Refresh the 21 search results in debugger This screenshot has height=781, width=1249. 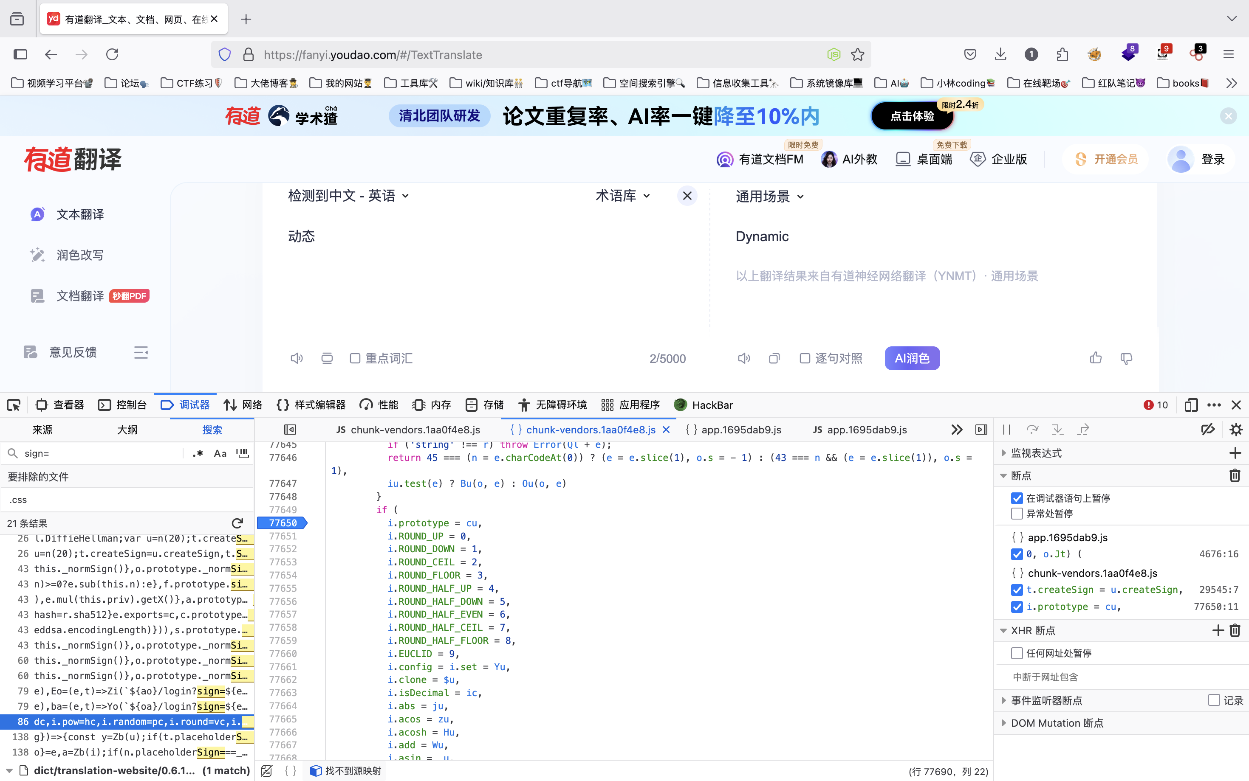coord(237,523)
